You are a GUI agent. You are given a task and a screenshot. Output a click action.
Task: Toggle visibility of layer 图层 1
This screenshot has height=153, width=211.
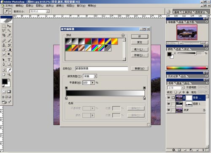click(x=168, y=104)
